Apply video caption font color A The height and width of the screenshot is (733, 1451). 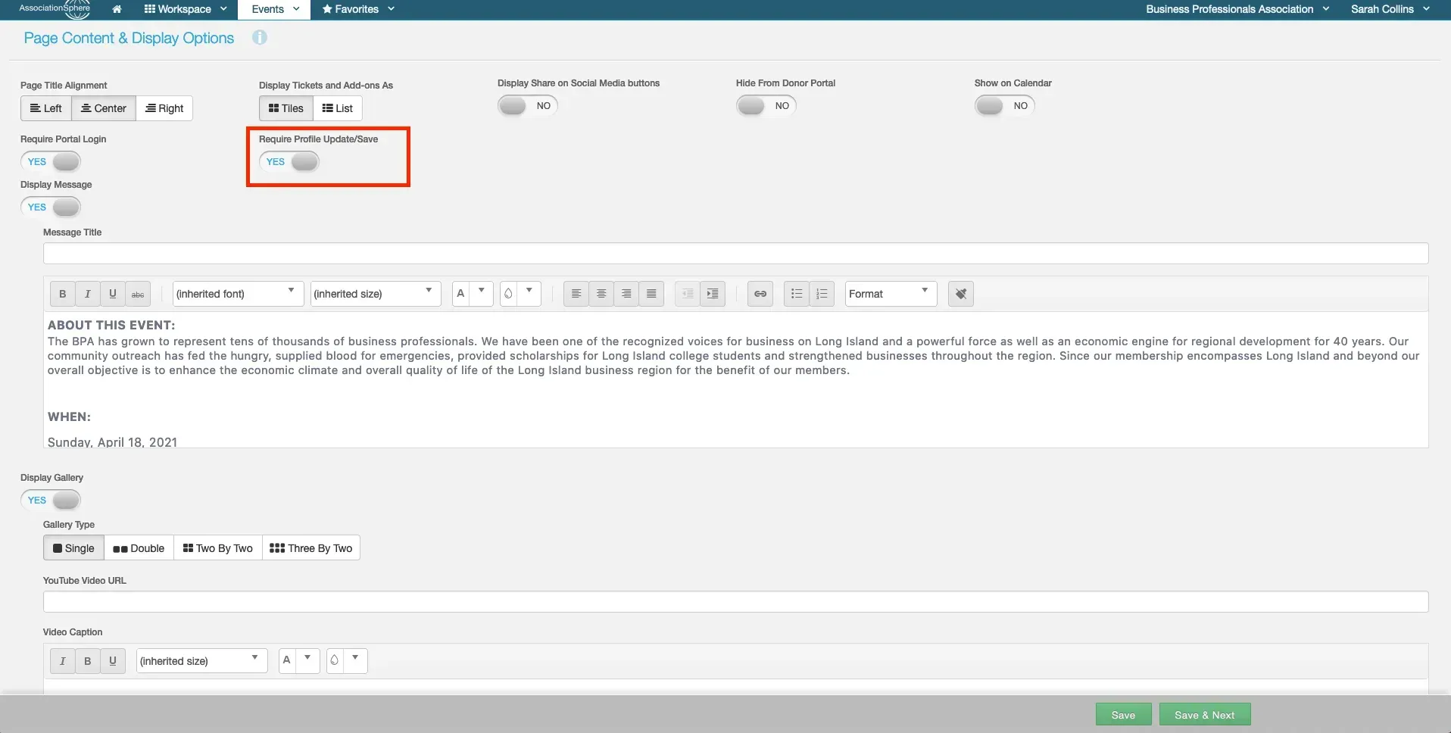point(287,661)
